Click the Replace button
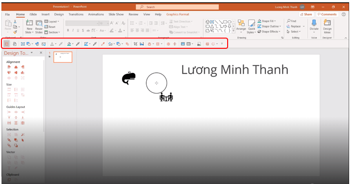Screen dimensions: 351x184 296,26
